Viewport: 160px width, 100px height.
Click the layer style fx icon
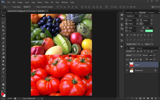[137, 98]
